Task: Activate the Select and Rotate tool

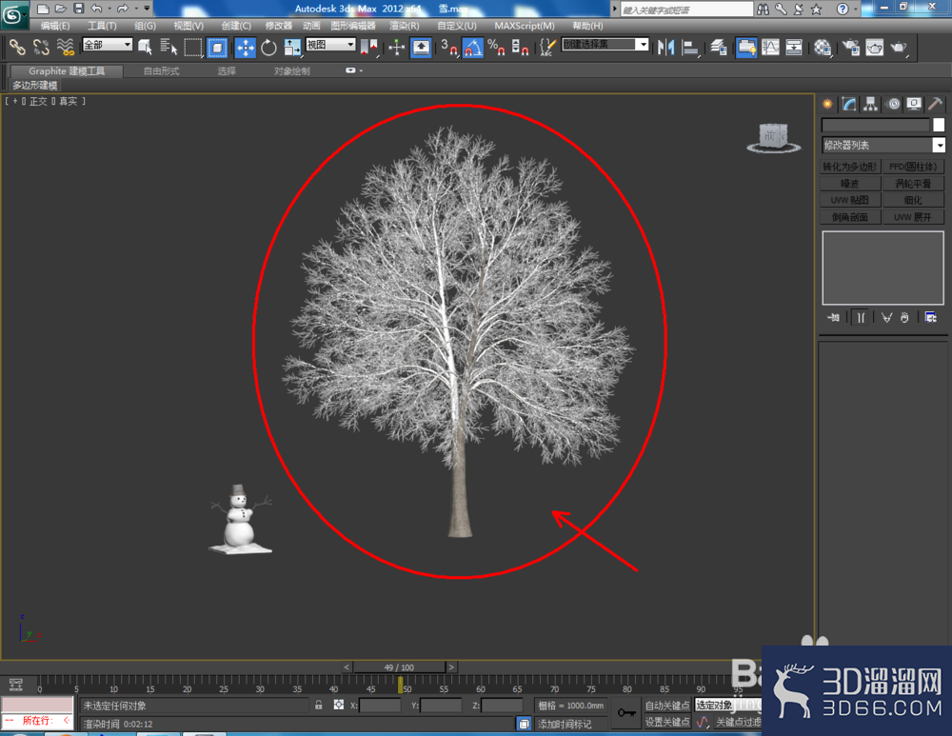Action: (x=268, y=48)
